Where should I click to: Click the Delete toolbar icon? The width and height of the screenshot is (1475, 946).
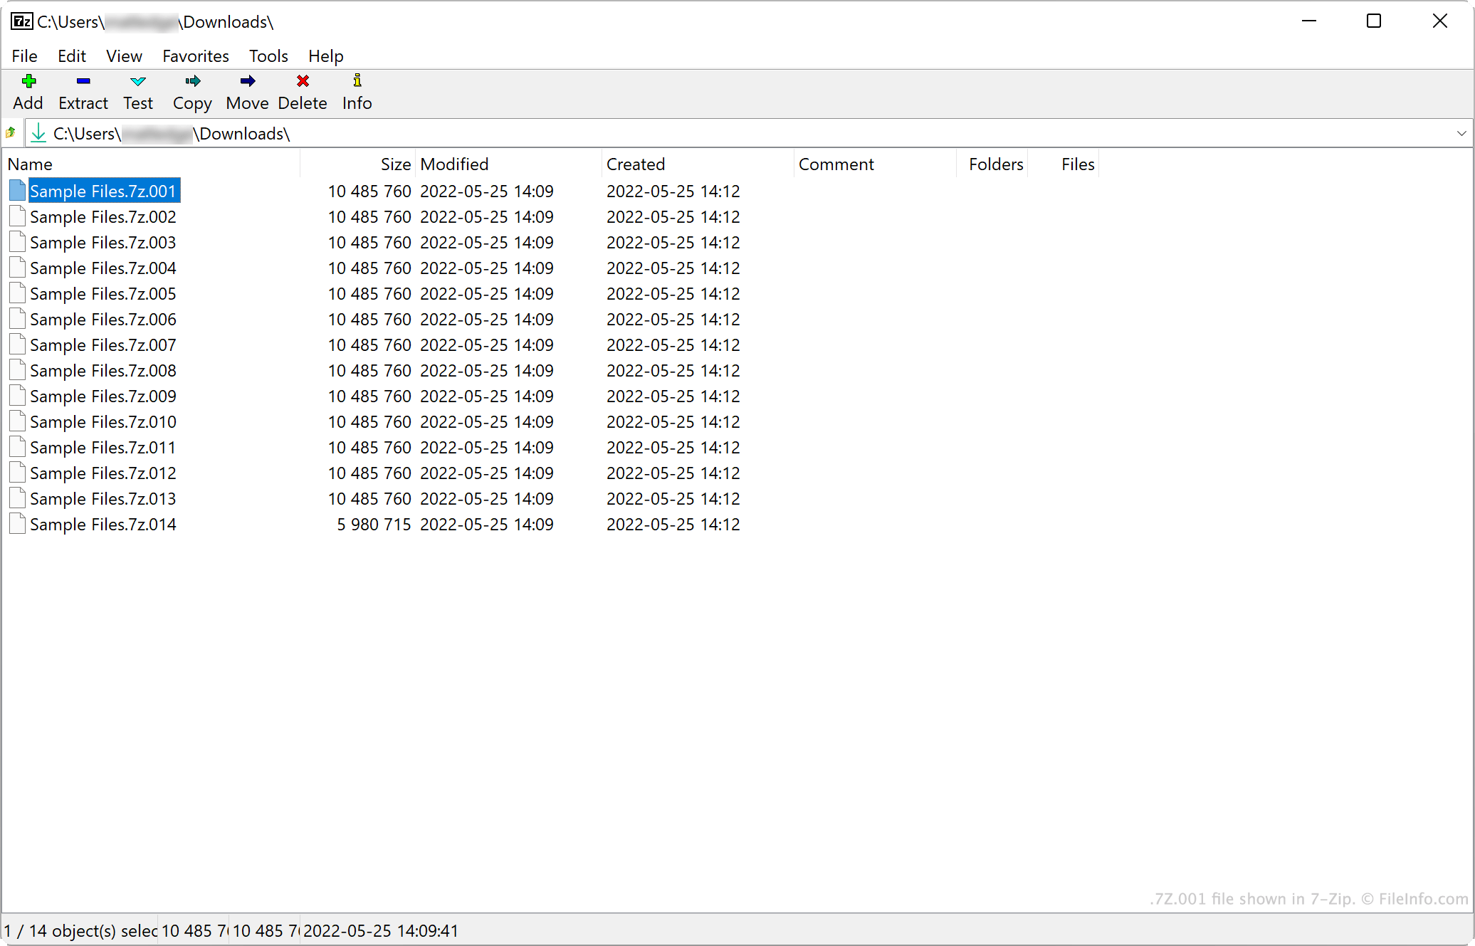[302, 80]
